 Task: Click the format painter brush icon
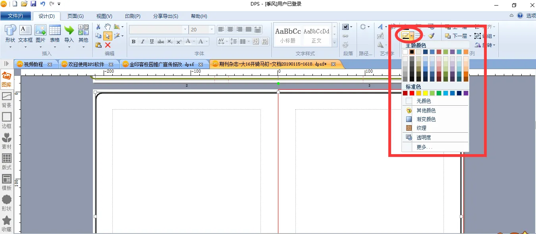(x=431, y=36)
